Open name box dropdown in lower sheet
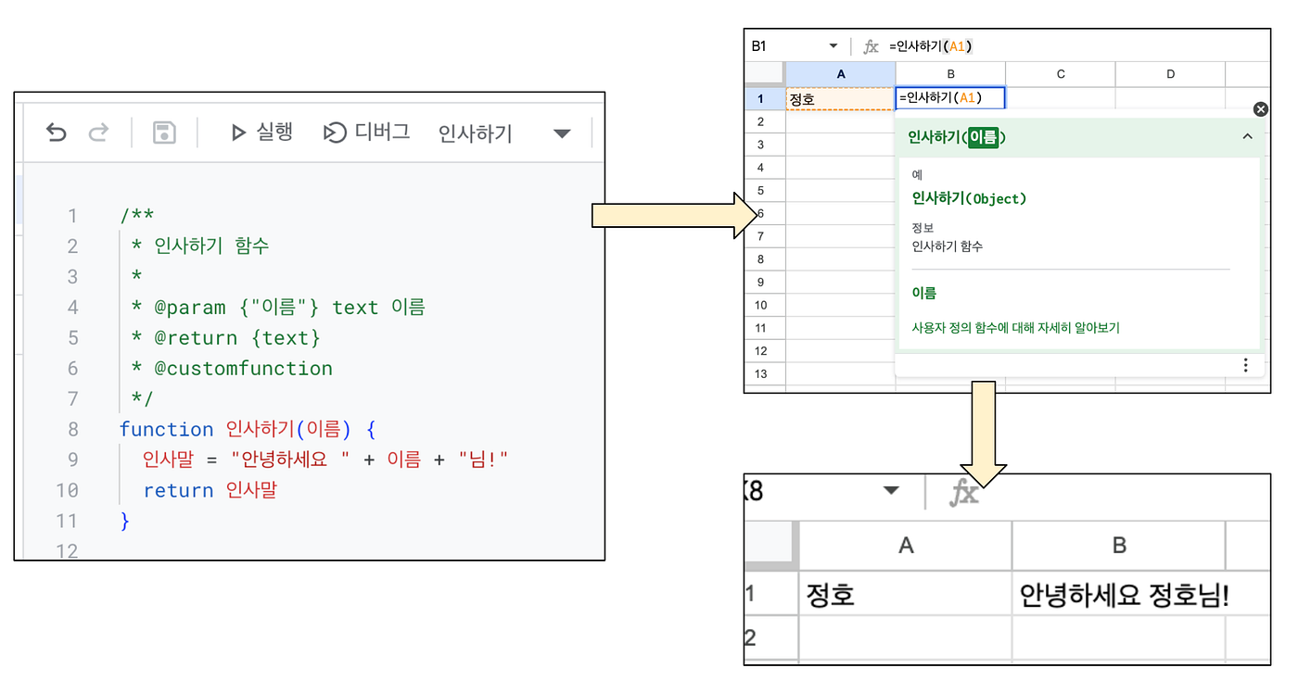This screenshot has height=693, width=1298. (x=891, y=490)
